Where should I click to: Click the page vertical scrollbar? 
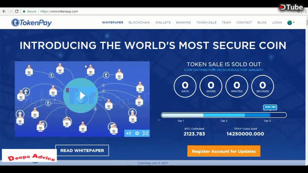307,90
